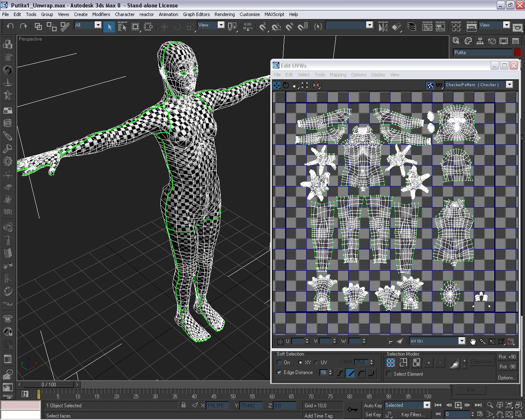
Task: Click the Mirror tool in Edit UVWs
Action: click(316, 85)
